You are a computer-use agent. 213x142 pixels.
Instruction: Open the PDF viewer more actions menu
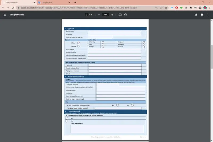point(208,15)
